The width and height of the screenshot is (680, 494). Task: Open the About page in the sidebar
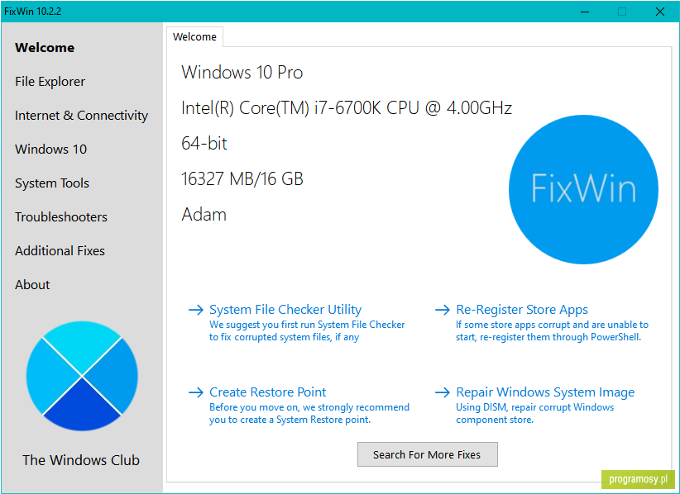(x=32, y=284)
